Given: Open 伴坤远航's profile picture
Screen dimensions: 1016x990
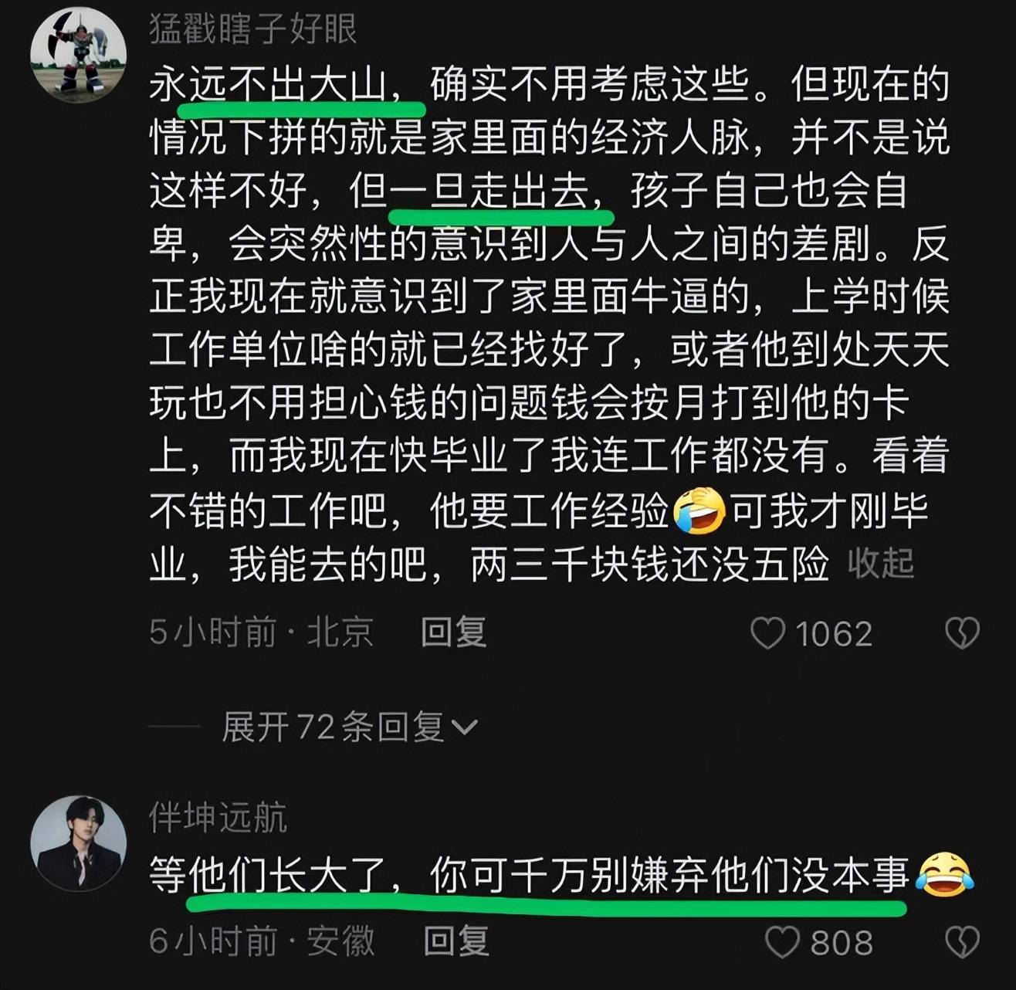Looking at the screenshot, I should pos(78,843).
